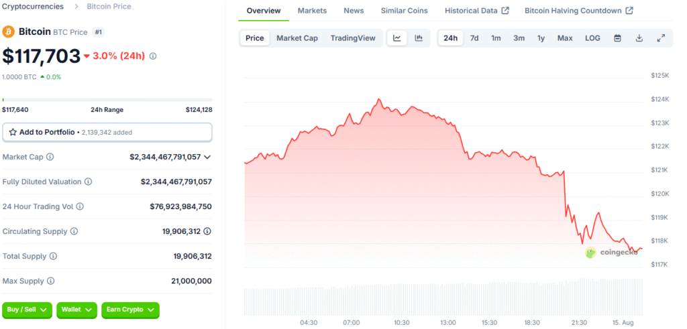Click 24 hour volume value $76,923,984,750
687x329 pixels.
coord(180,206)
